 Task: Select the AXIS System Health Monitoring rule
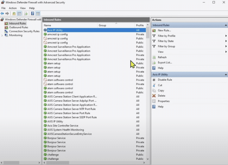[x=66, y=130]
